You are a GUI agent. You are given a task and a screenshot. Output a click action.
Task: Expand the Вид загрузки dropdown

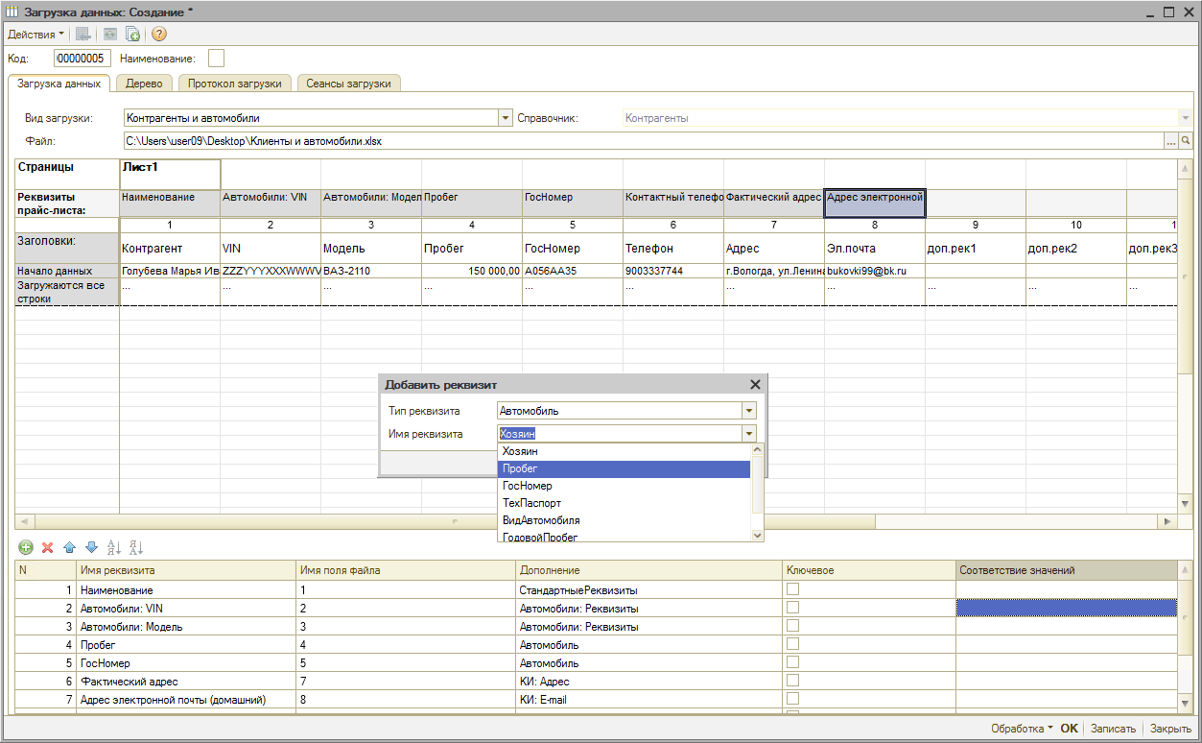[506, 118]
